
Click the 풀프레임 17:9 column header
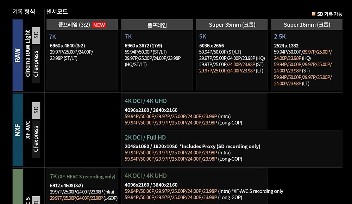click(157, 25)
